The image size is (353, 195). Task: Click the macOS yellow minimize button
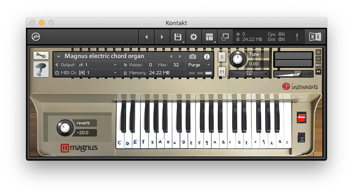tap(42, 23)
